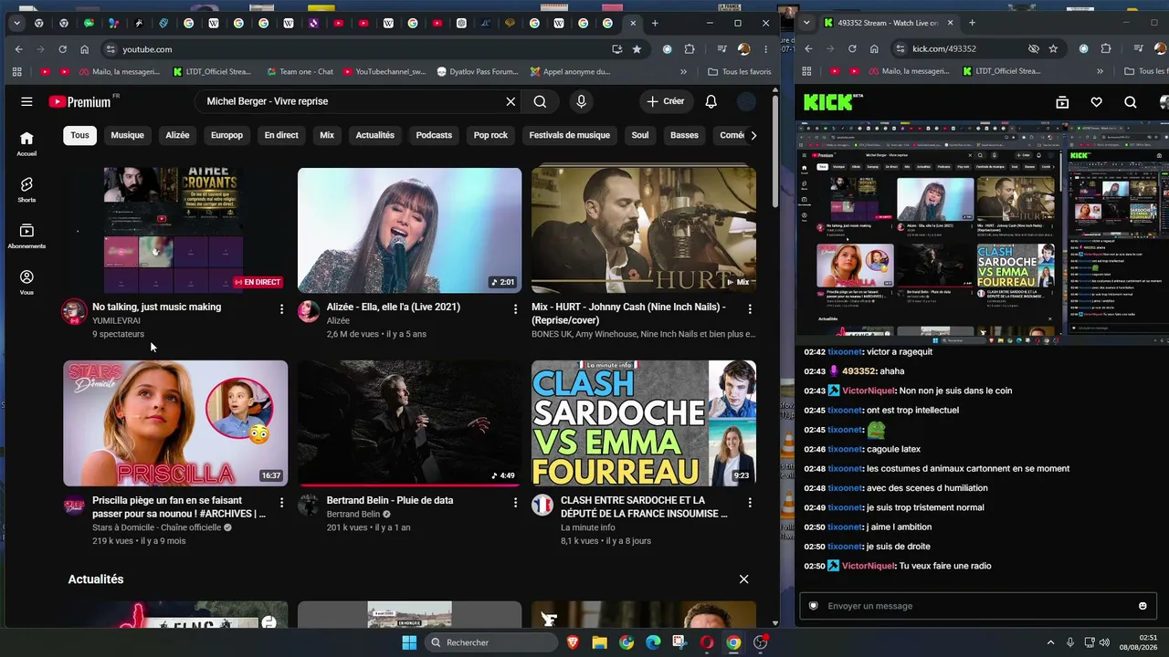Go back in the YouTube browser window
This screenshot has width=1169, height=657.
(18, 49)
